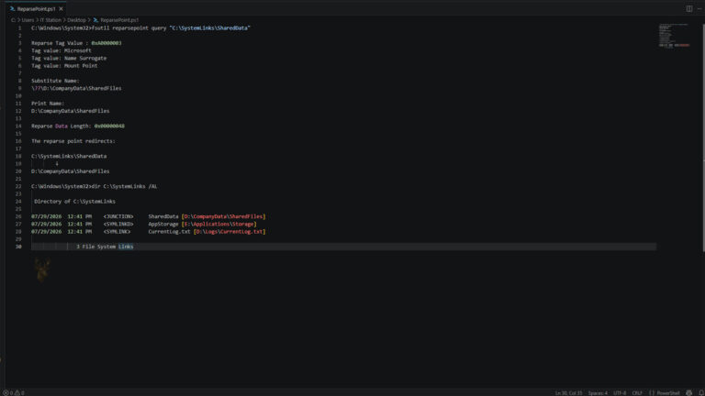Click the <SYMLINKD> entry

[x=118, y=224]
